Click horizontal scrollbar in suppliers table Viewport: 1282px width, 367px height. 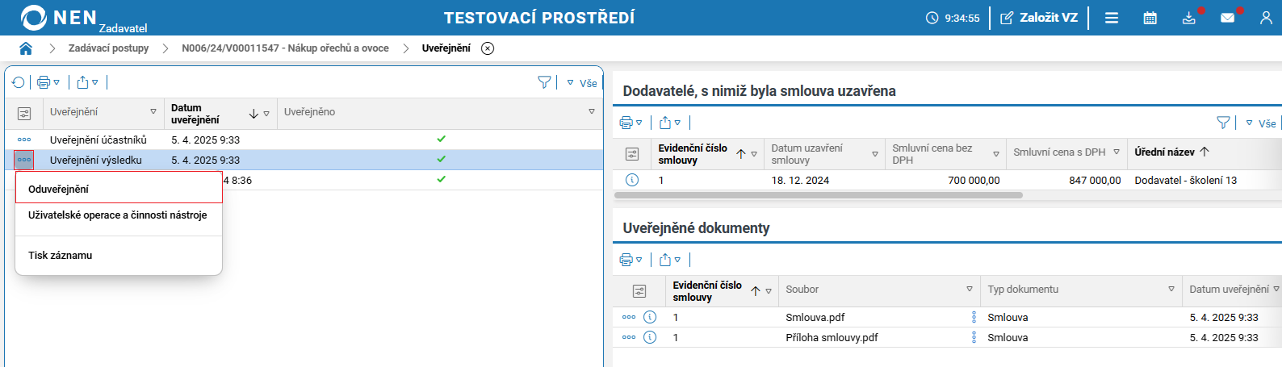pos(818,195)
